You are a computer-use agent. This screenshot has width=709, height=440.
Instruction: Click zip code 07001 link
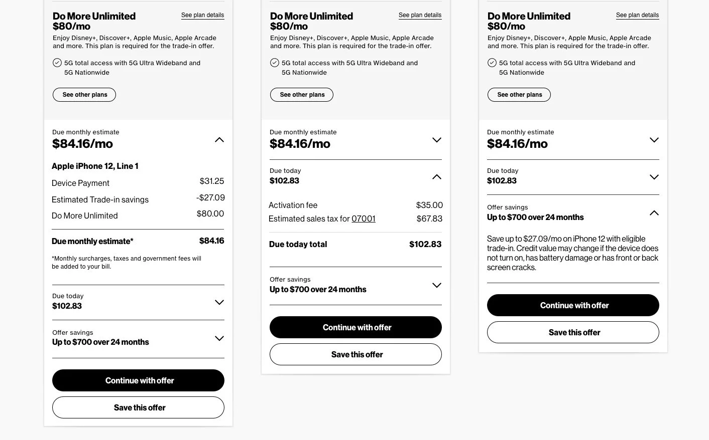tap(364, 218)
